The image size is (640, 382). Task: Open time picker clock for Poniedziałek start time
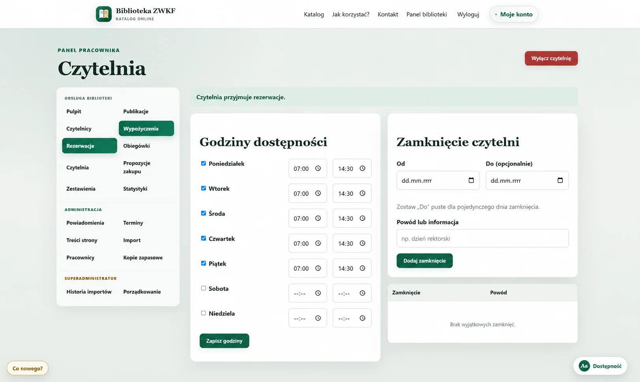(318, 168)
